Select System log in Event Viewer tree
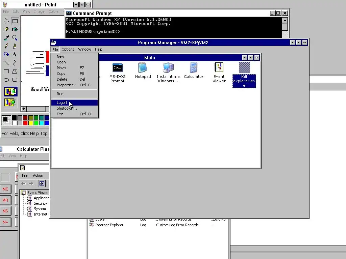The image size is (346, 259). click(40, 209)
